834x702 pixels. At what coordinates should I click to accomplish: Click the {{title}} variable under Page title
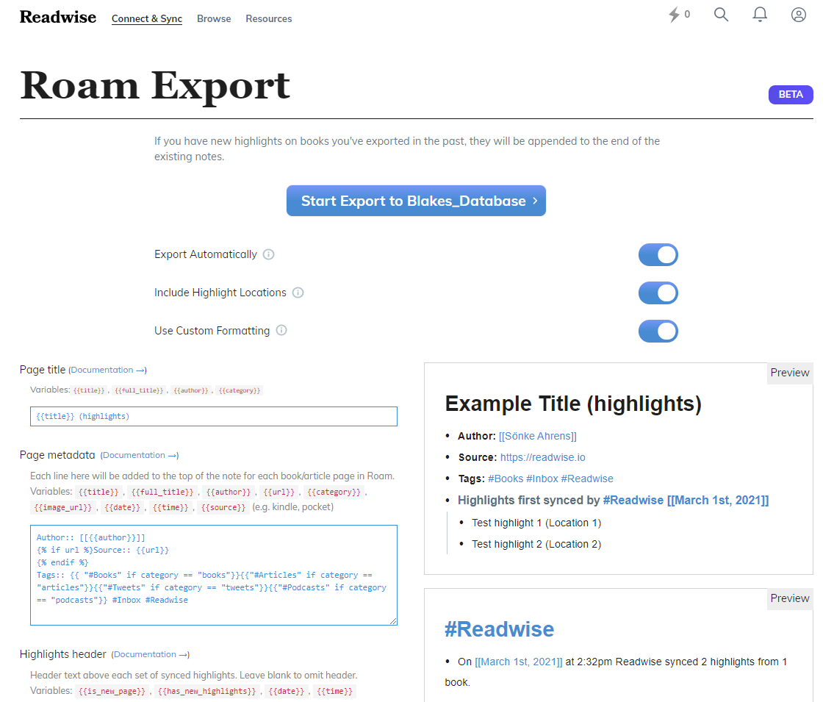tap(89, 390)
